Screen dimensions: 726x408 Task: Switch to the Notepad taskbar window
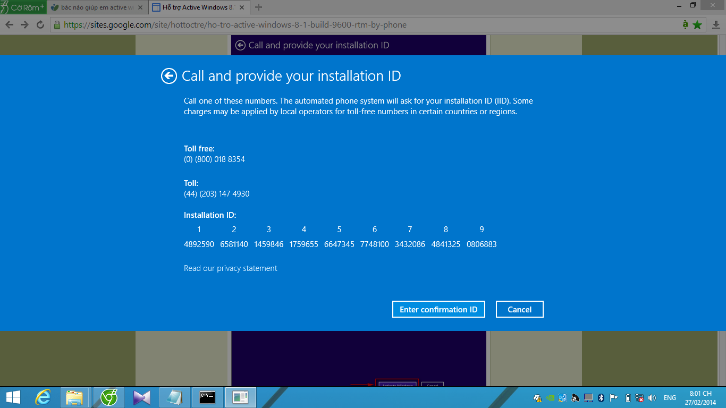[x=175, y=397]
